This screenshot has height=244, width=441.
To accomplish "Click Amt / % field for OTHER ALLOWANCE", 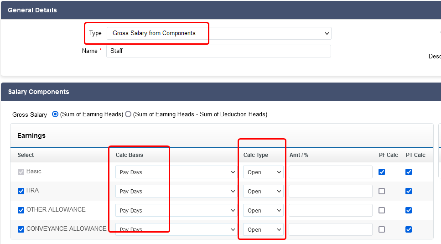I will point(331,210).
